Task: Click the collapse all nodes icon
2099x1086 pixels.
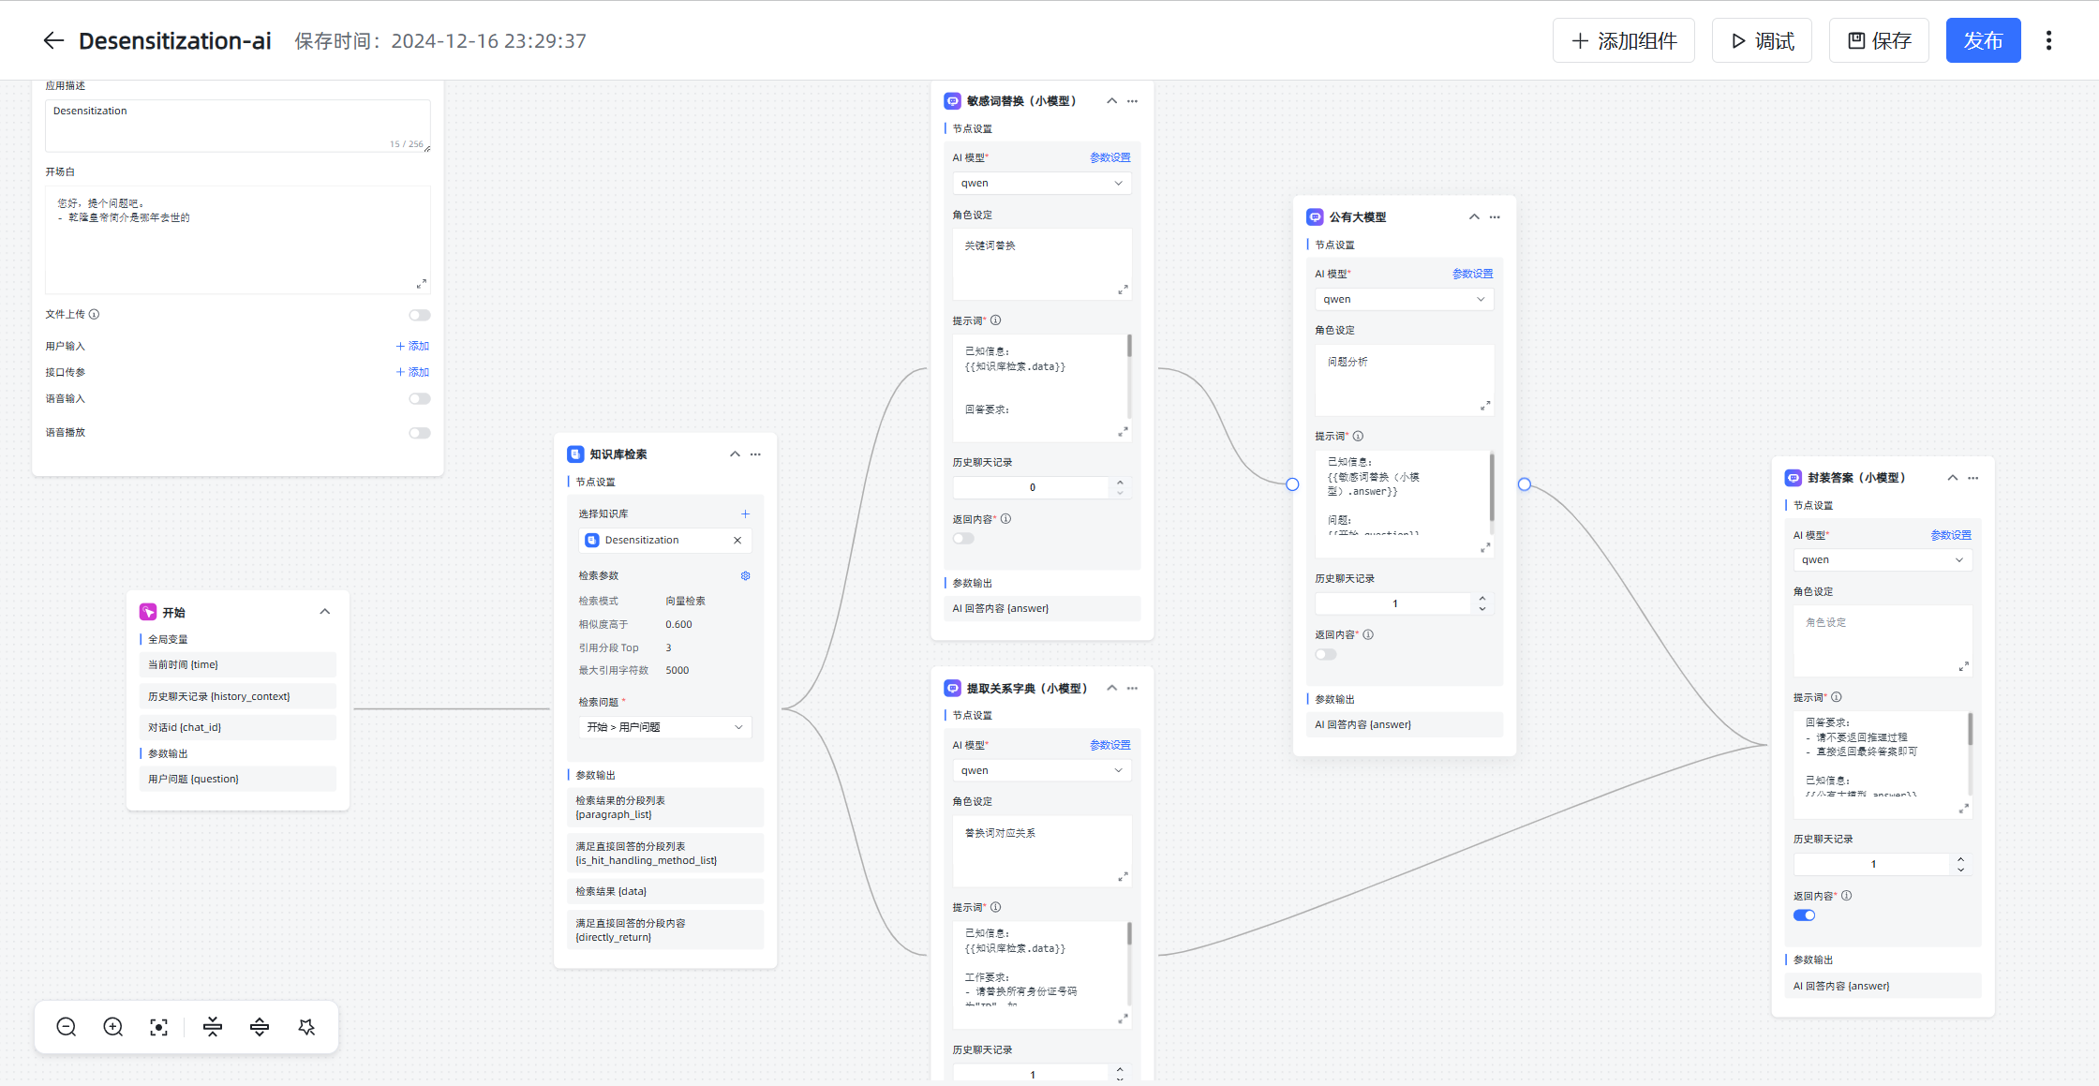Action: 213,1027
